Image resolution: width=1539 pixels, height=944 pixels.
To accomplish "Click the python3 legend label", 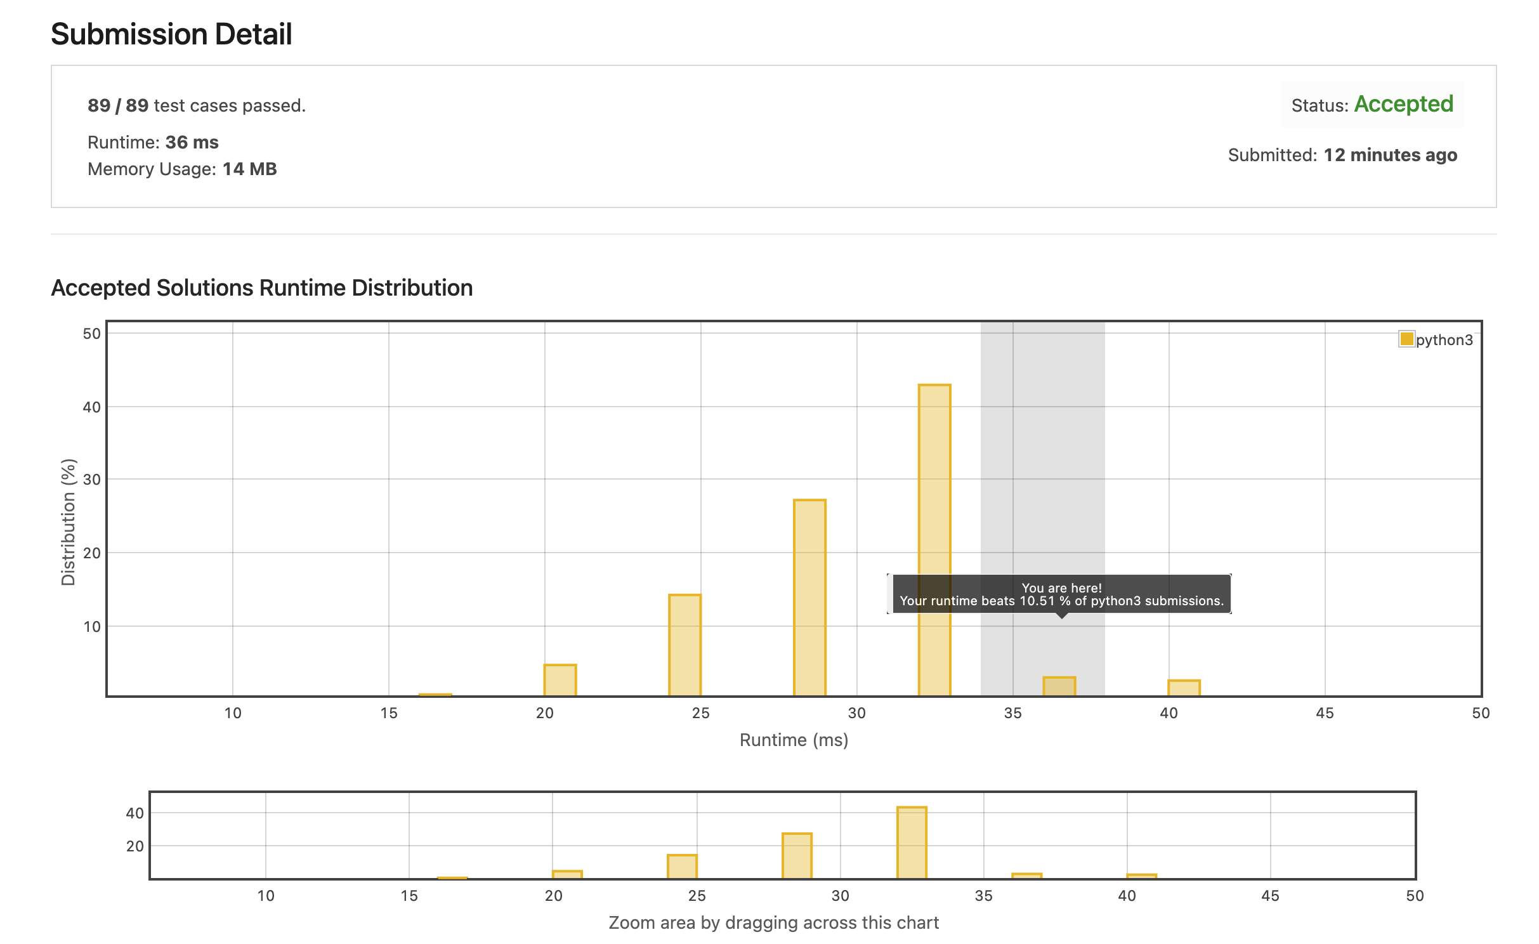I will tap(1444, 340).
